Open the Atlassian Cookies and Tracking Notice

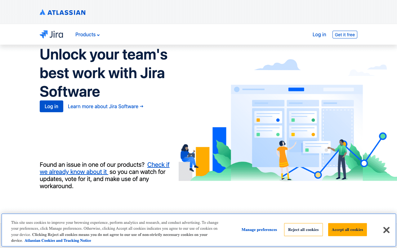pyautogui.click(x=58, y=241)
